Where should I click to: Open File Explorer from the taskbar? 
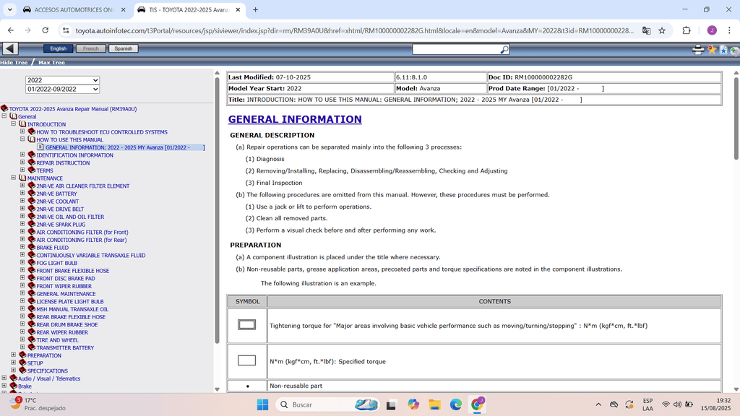pos(434,404)
